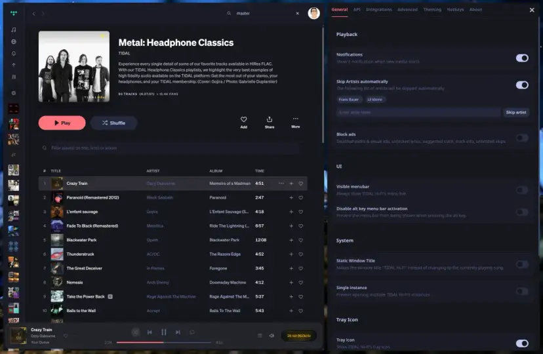Switch to the API settings tab
Screen dimensions: 543x354
tap(357, 10)
